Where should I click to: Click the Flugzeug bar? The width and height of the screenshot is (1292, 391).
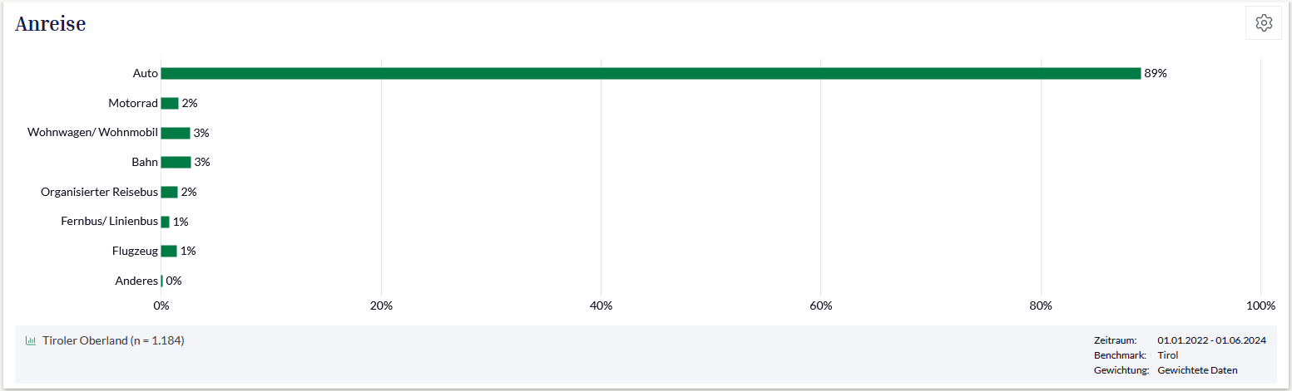click(169, 251)
